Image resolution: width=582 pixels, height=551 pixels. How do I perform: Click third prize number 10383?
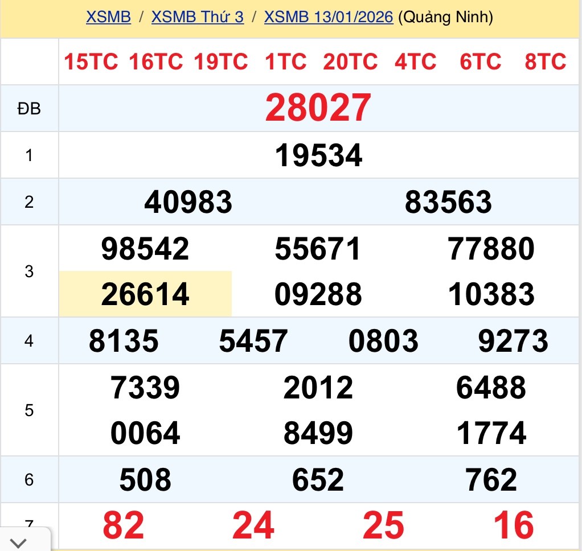point(491,294)
